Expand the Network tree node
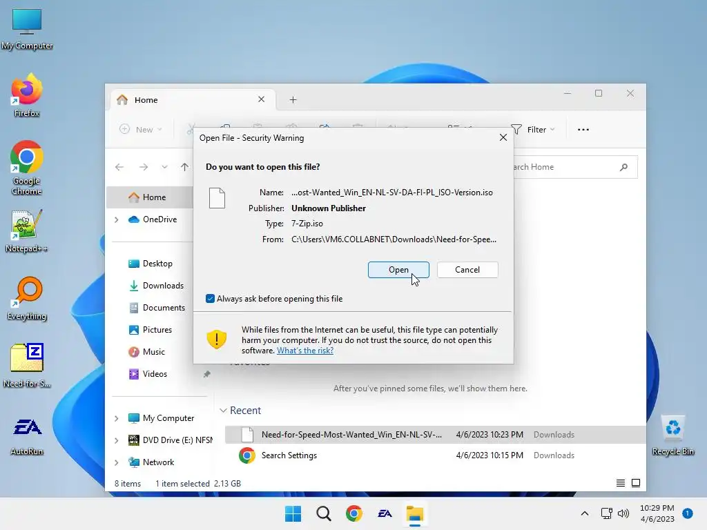The width and height of the screenshot is (707, 530). [x=116, y=462]
